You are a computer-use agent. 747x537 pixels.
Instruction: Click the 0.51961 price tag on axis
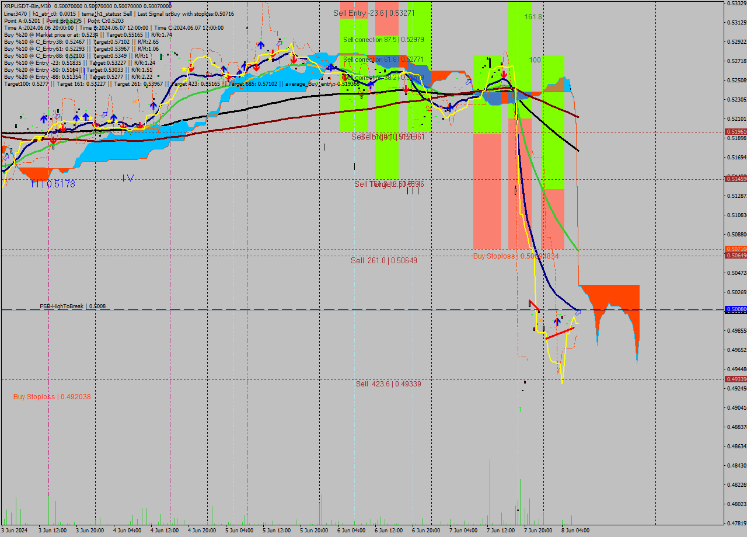[x=735, y=132]
